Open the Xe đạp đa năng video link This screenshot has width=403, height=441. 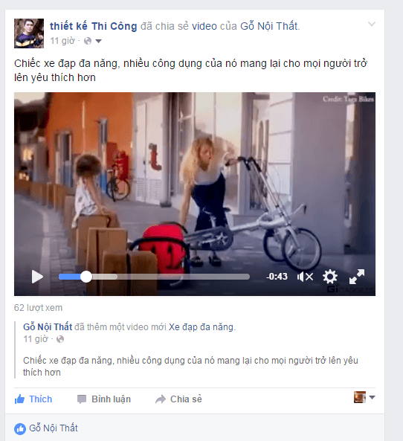coord(201,327)
